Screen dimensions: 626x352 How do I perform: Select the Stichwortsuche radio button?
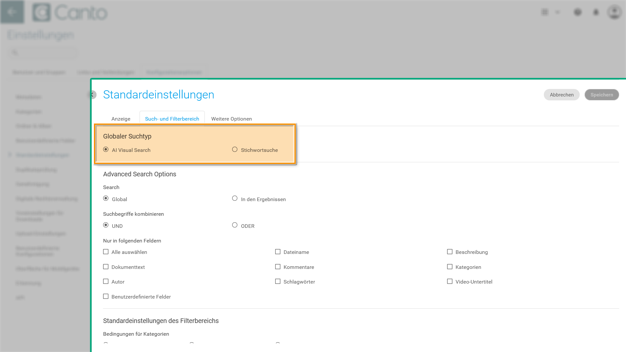pyautogui.click(x=235, y=150)
